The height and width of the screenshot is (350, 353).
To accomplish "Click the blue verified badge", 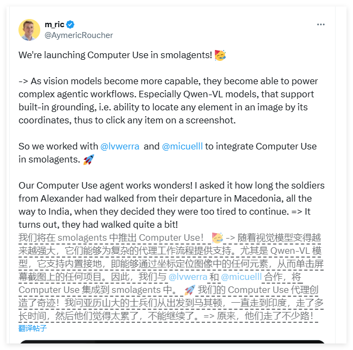I will (x=71, y=25).
